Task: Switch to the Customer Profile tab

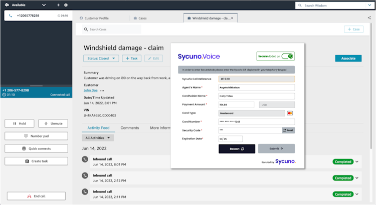Action: point(97,18)
